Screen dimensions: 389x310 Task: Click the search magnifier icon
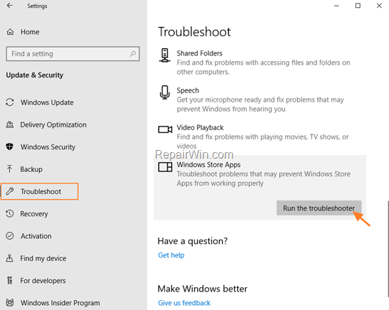pyautogui.click(x=133, y=53)
